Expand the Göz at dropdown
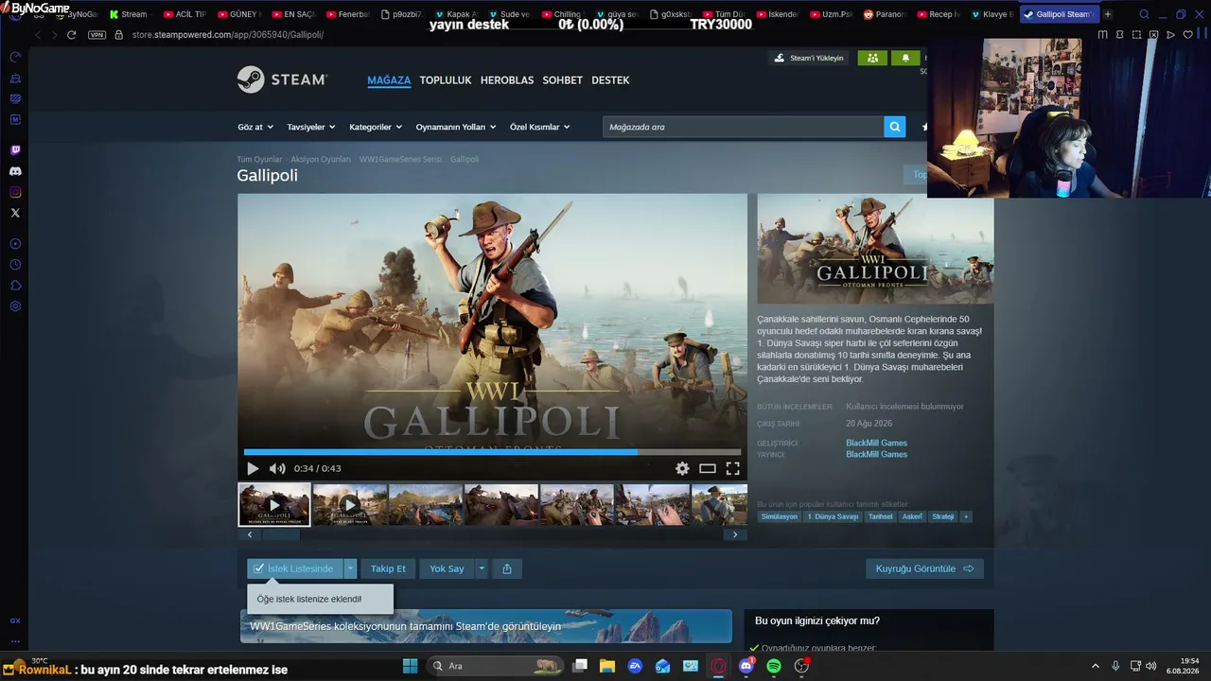Screen dimensions: 1211x681 (255, 127)
